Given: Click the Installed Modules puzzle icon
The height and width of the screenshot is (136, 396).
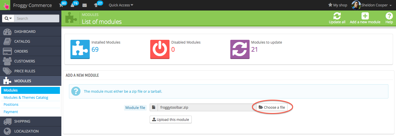Looking at the screenshot, I should 80,49.
